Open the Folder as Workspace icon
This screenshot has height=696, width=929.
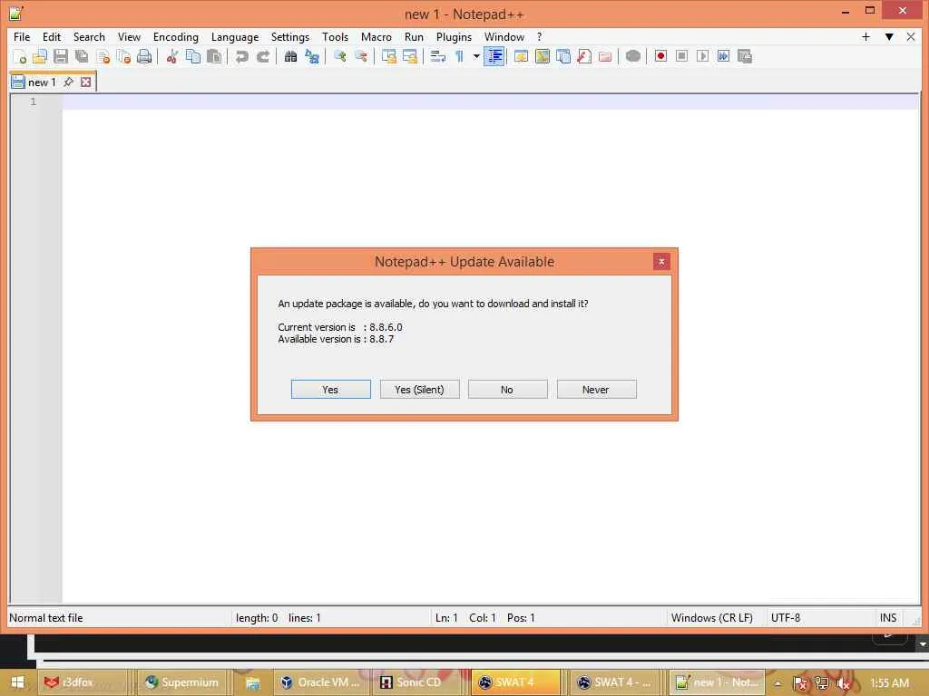(605, 57)
